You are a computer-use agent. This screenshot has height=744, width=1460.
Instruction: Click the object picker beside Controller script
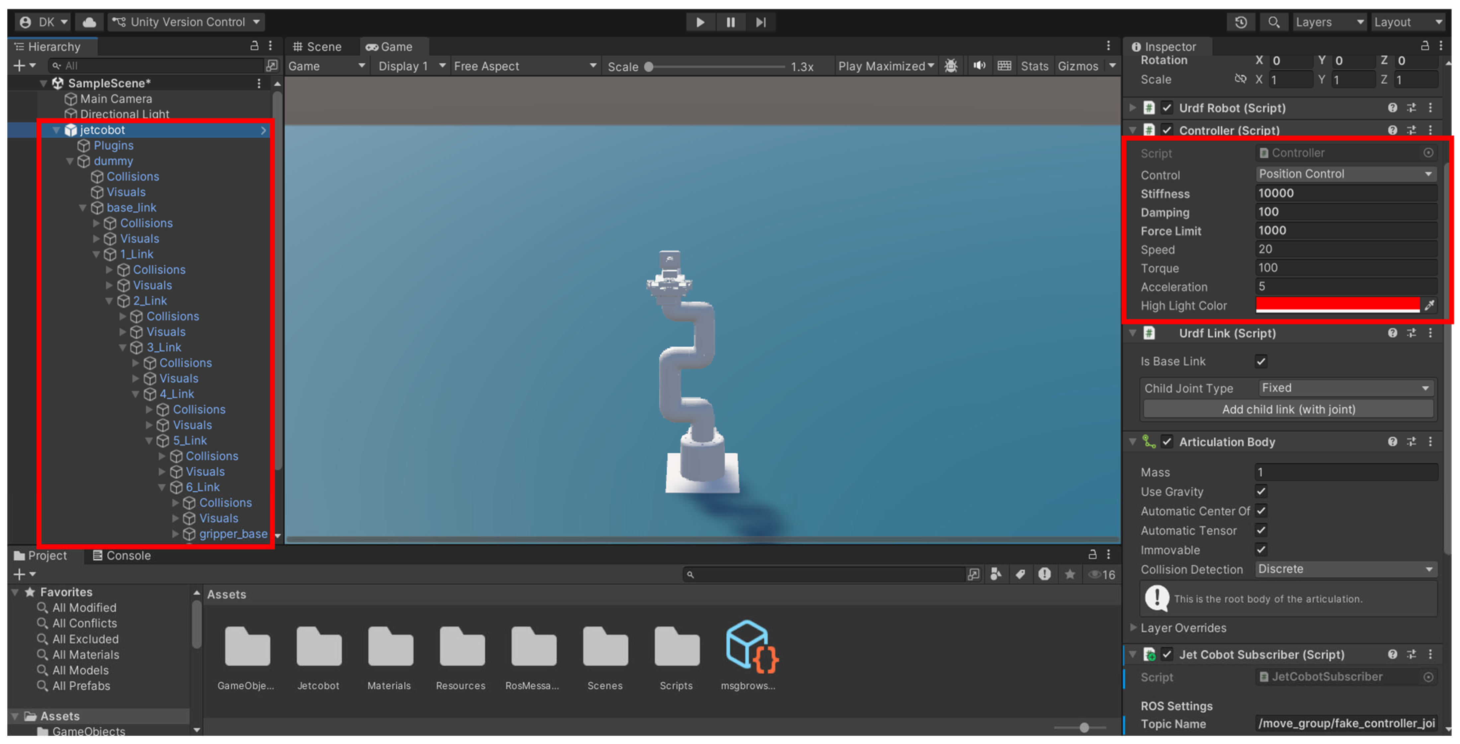(x=1428, y=153)
